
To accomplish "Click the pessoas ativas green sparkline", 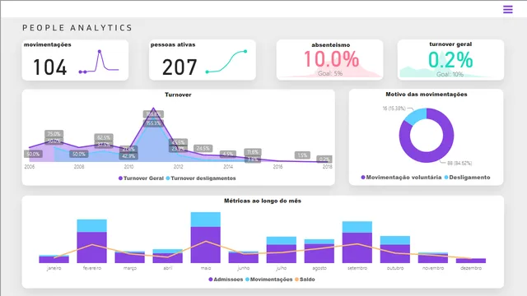I will (x=226, y=62).
